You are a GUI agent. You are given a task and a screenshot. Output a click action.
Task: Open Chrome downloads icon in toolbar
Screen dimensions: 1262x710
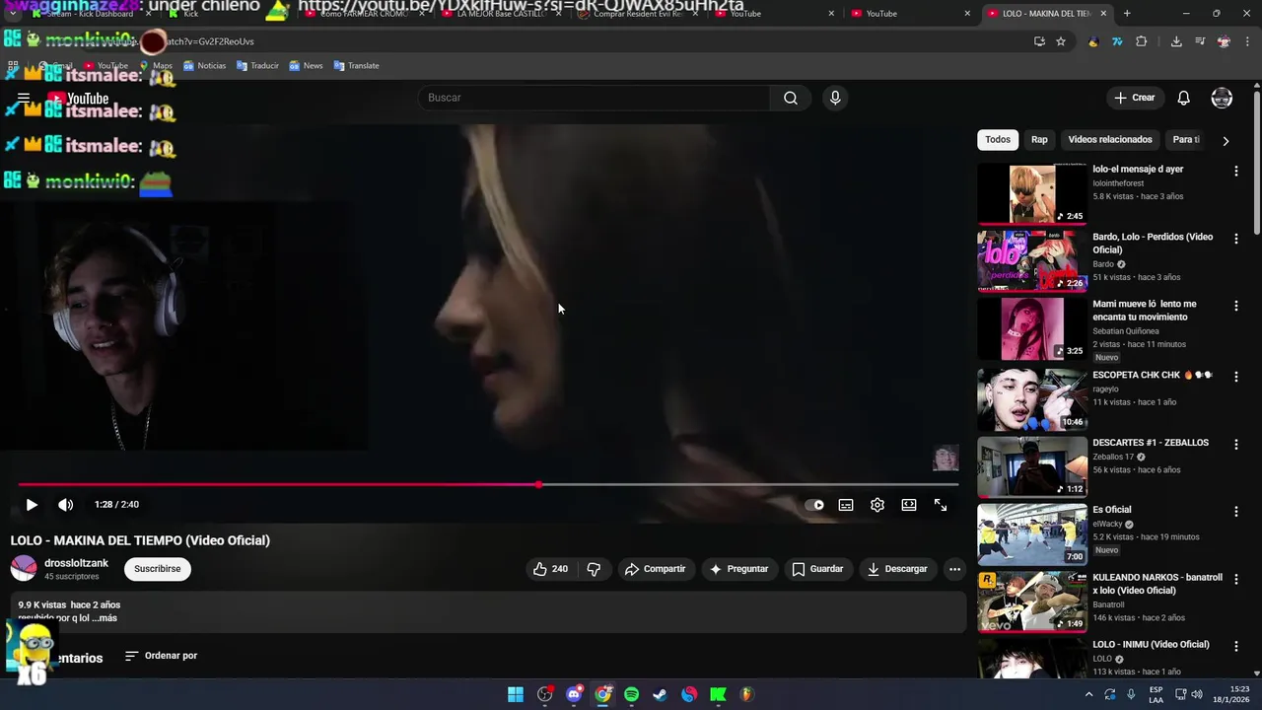click(x=1176, y=41)
